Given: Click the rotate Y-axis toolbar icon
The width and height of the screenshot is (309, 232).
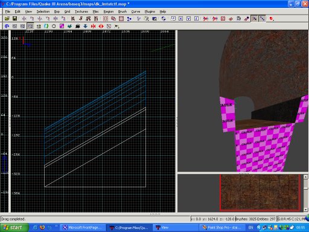Looking at the screenshot, I should (48, 19).
